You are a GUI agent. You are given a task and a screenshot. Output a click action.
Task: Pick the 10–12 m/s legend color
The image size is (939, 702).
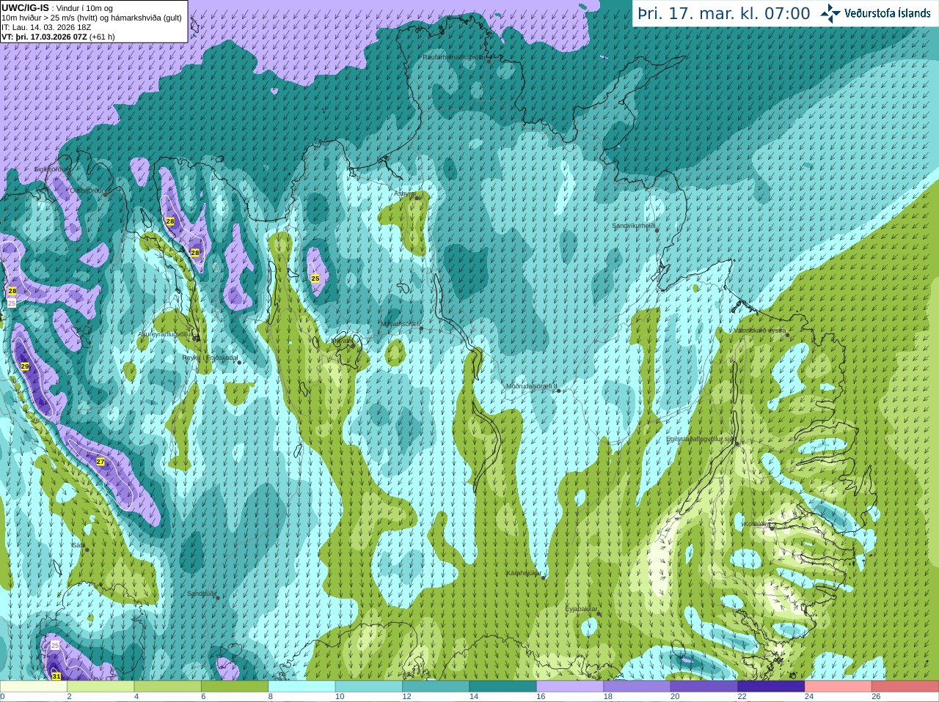tap(369, 687)
